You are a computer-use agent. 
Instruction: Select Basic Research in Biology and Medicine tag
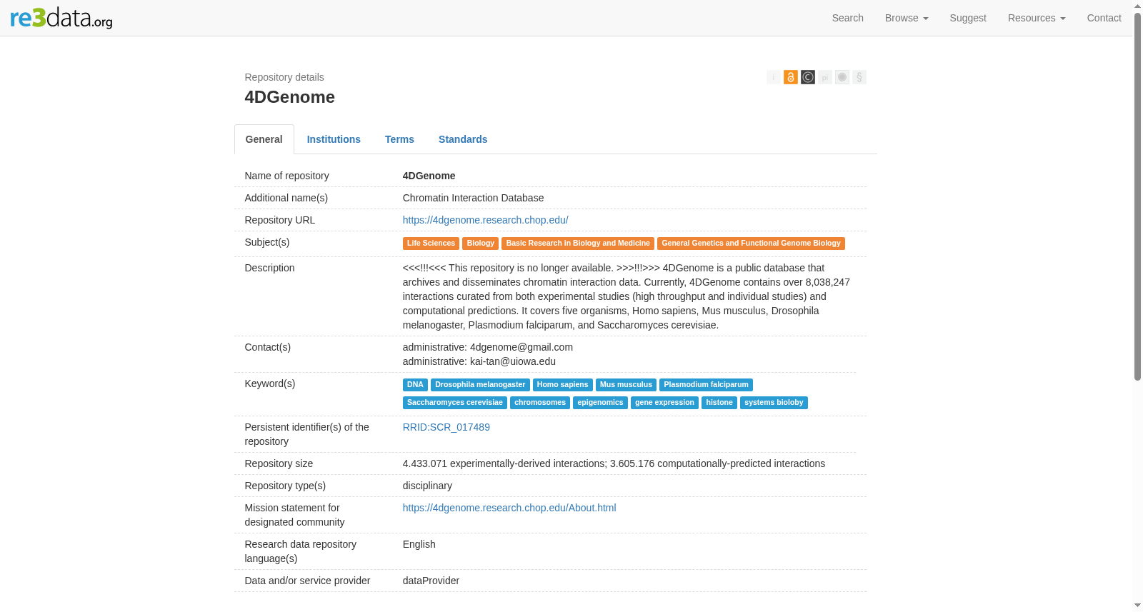578,244
